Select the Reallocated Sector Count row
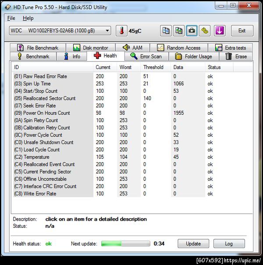The image size is (263, 265). (132, 98)
